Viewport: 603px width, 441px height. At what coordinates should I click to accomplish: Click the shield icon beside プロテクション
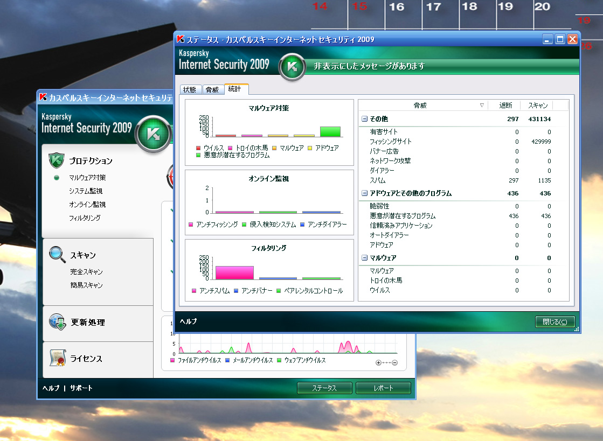pos(56,160)
